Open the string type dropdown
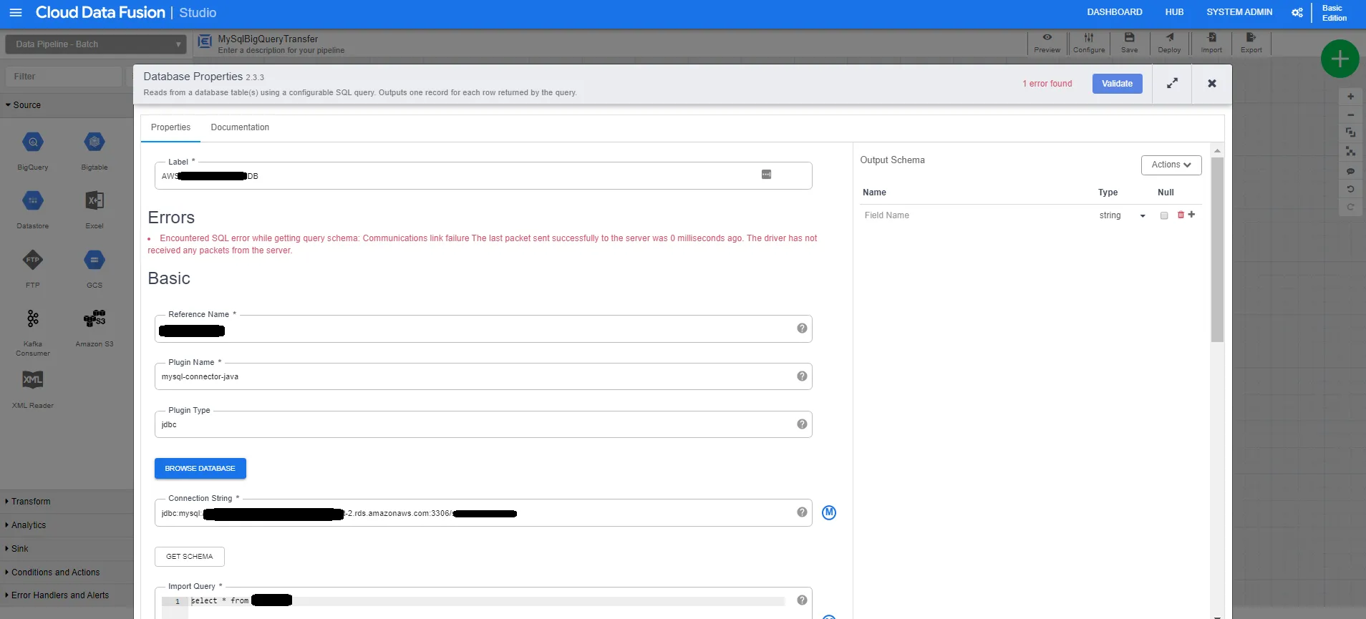Viewport: 1366px width, 619px height. pyautogui.click(x=1122, y=215)
